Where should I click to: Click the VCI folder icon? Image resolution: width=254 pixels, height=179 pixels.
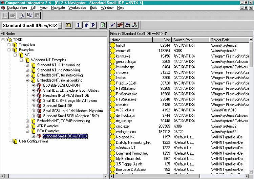[21, 55]
